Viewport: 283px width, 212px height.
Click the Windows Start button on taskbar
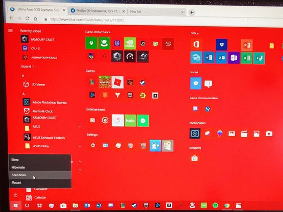(16, 205)
